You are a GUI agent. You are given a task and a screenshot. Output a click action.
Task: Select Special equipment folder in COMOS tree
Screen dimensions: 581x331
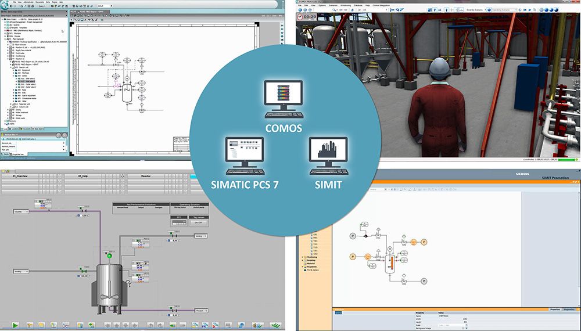pos(26,95)
